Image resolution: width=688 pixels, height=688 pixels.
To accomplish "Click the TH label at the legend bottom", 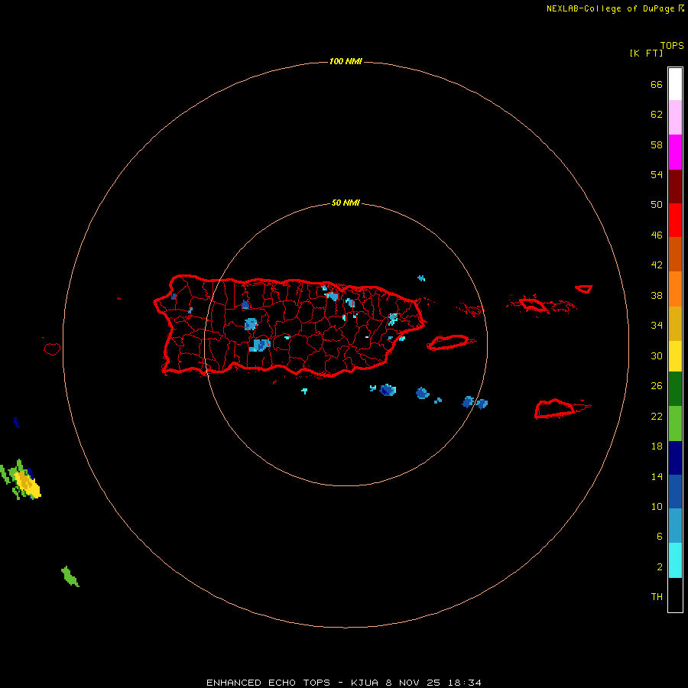I will [x=657, y=597].
